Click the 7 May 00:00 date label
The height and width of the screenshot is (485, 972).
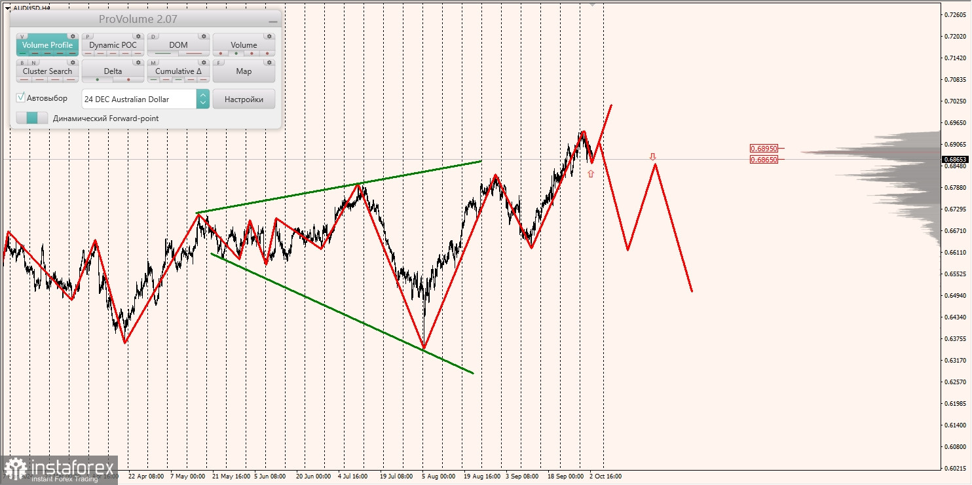(187, 476)
